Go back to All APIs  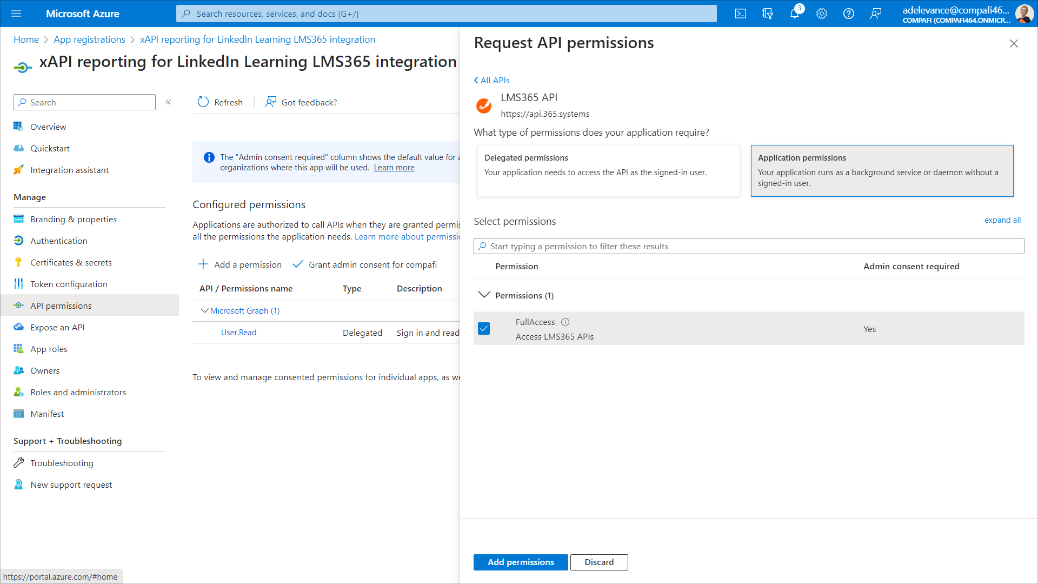tap(492, 80)
